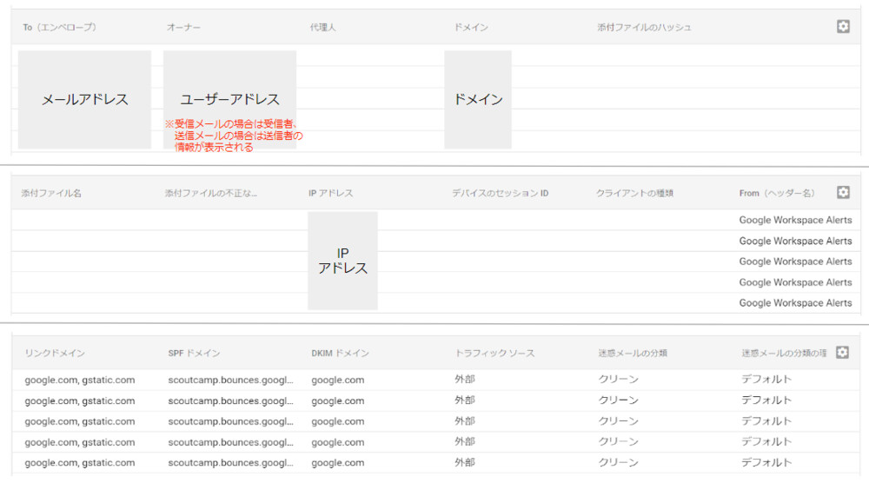Open column settings gear in the To（エンベロープ） table

point(842,27)
